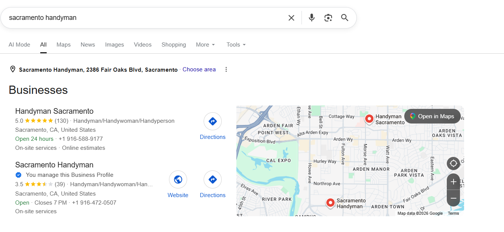Click the (39) review count
The height and width of the screenshot is (232, 504).
pyautogui.click(x=60, y=184)
